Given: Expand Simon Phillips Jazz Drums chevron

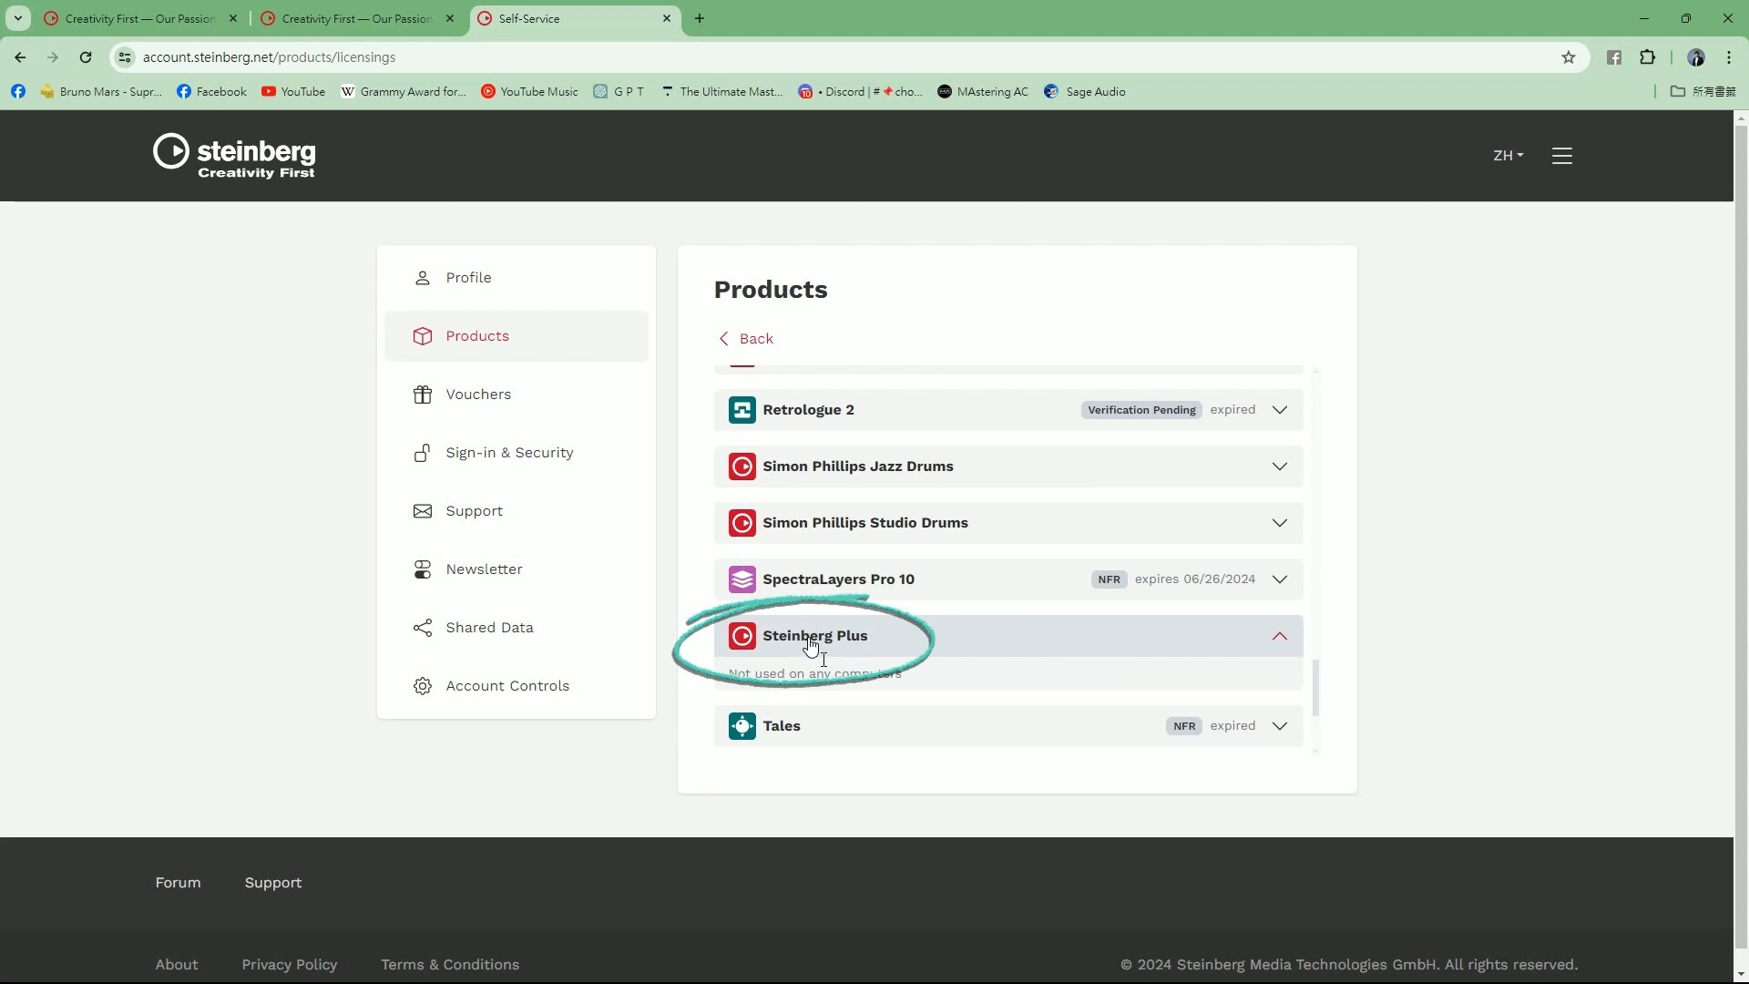Looking at the screenshot, I should coord(1279,466).
